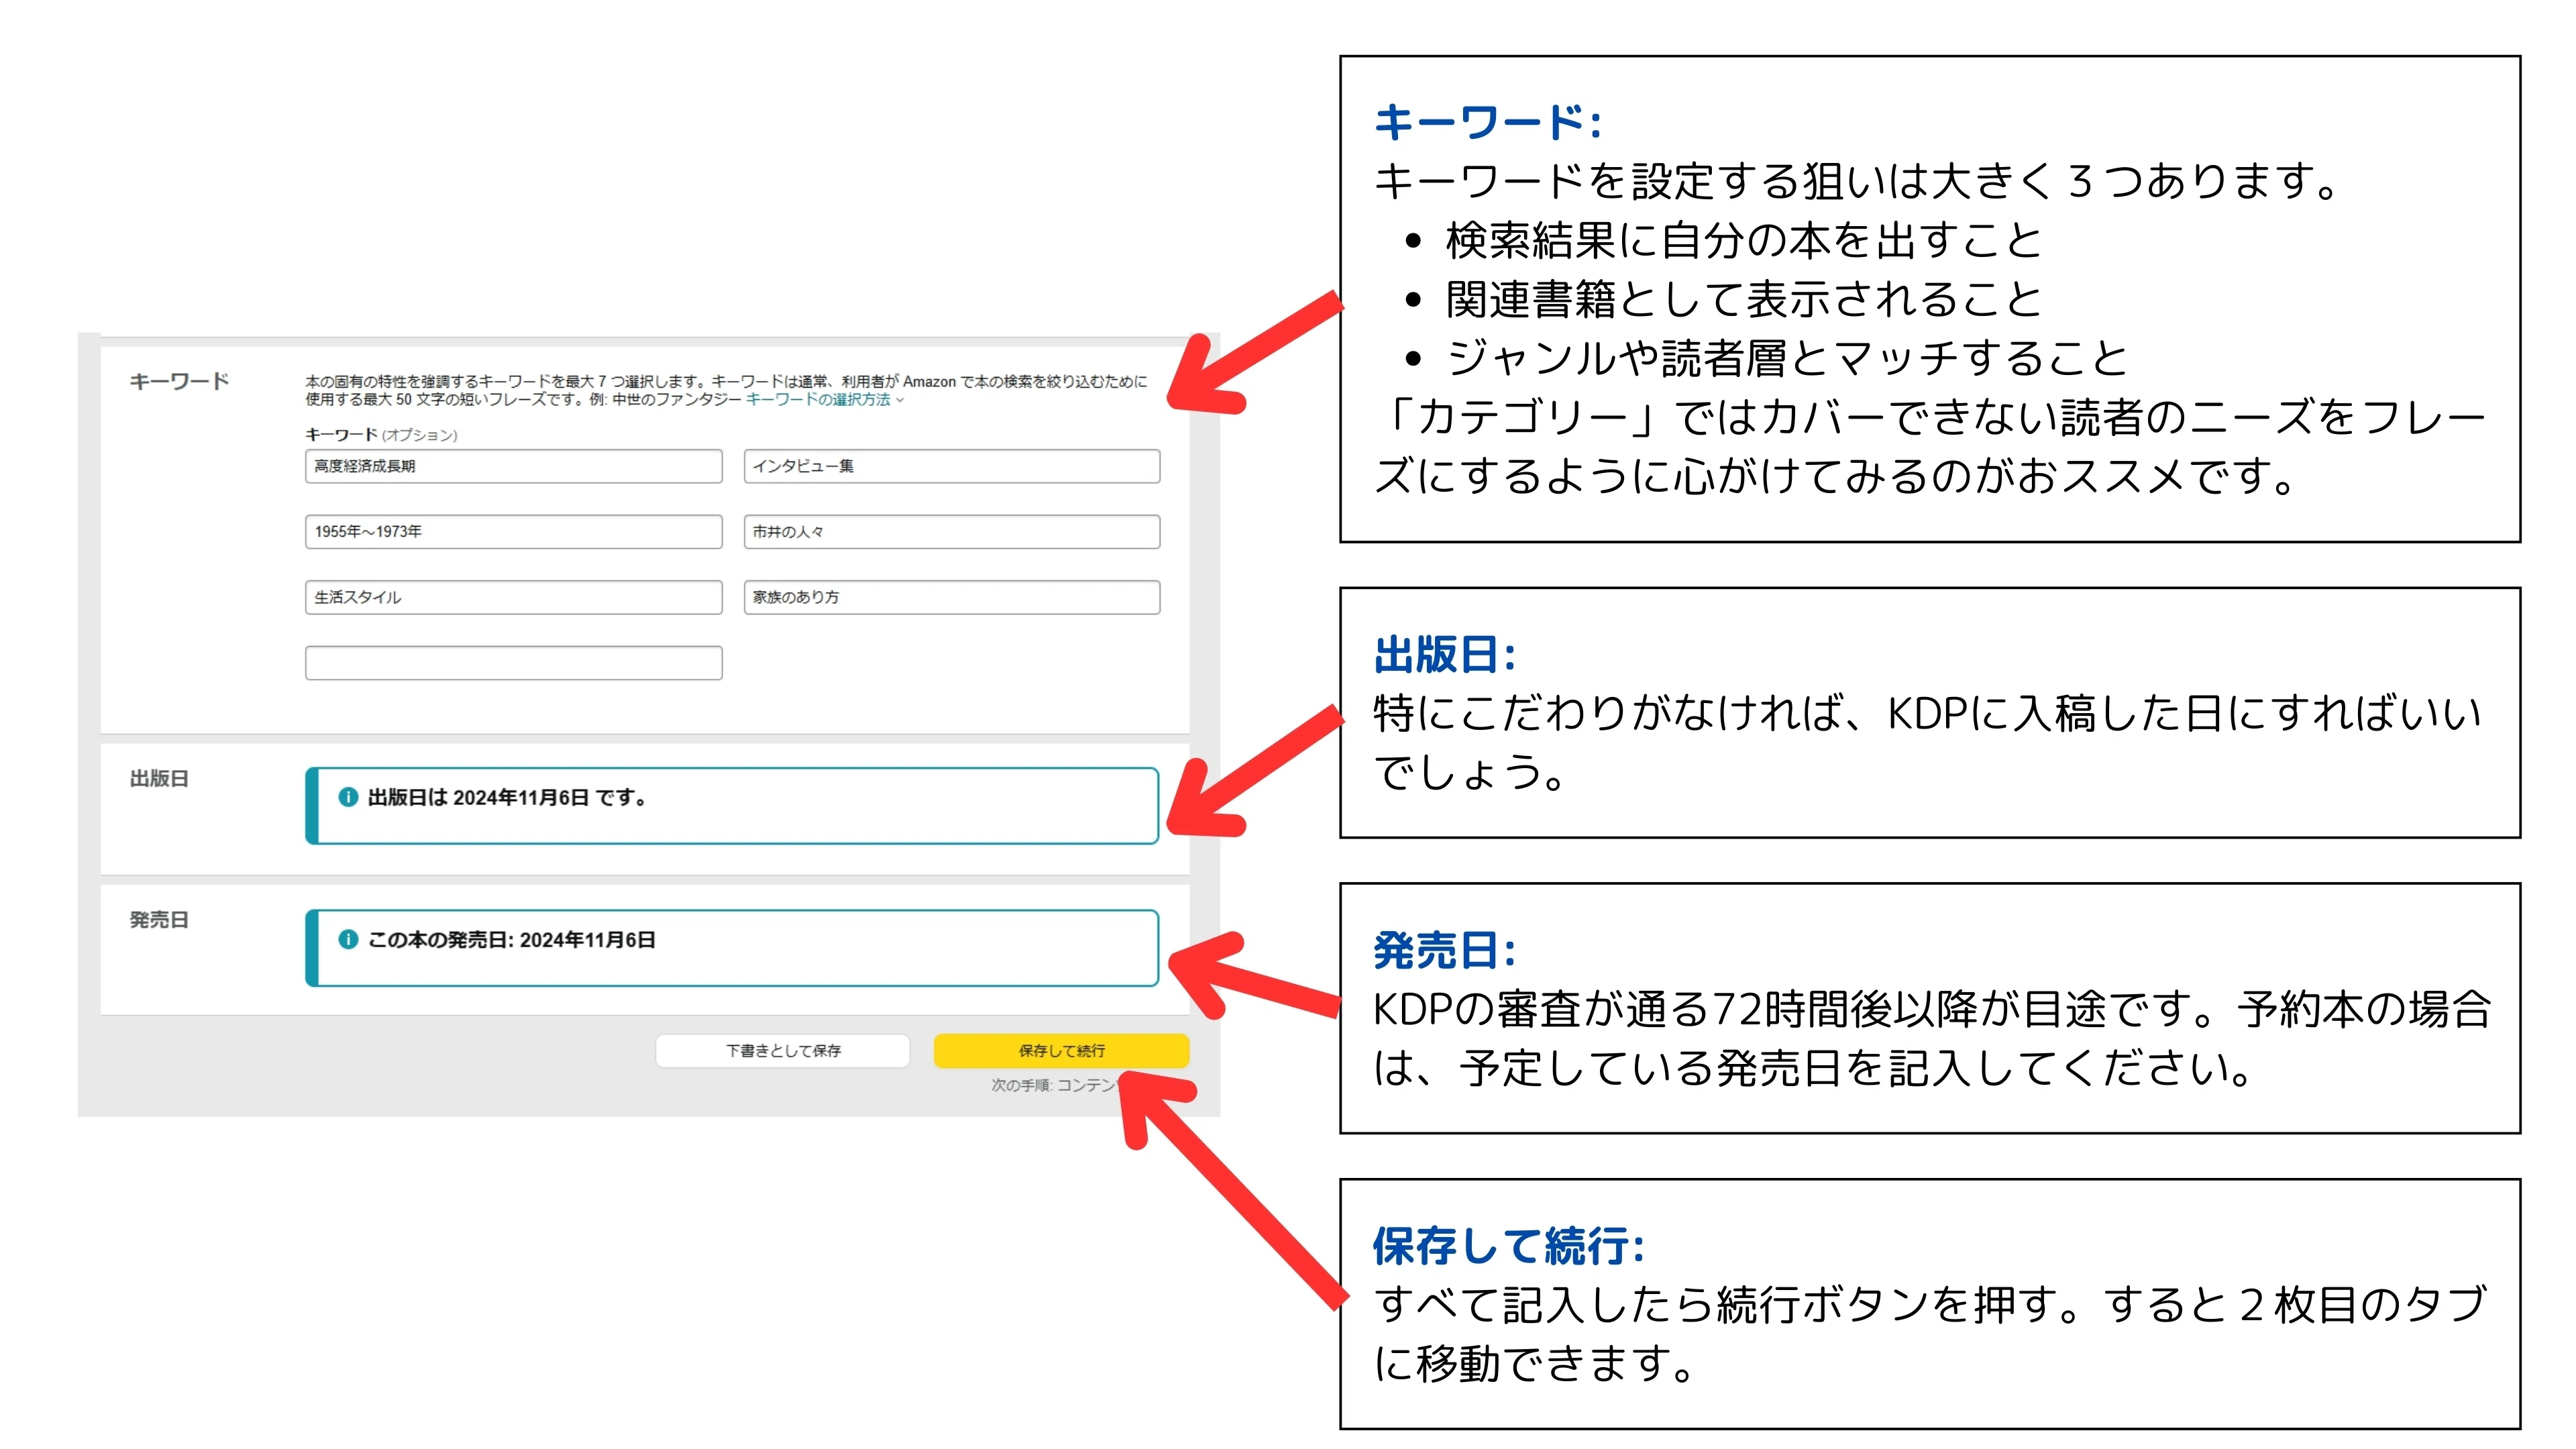Click the blue 発売日: heading in the explanation box

[x=1445, y=950]
